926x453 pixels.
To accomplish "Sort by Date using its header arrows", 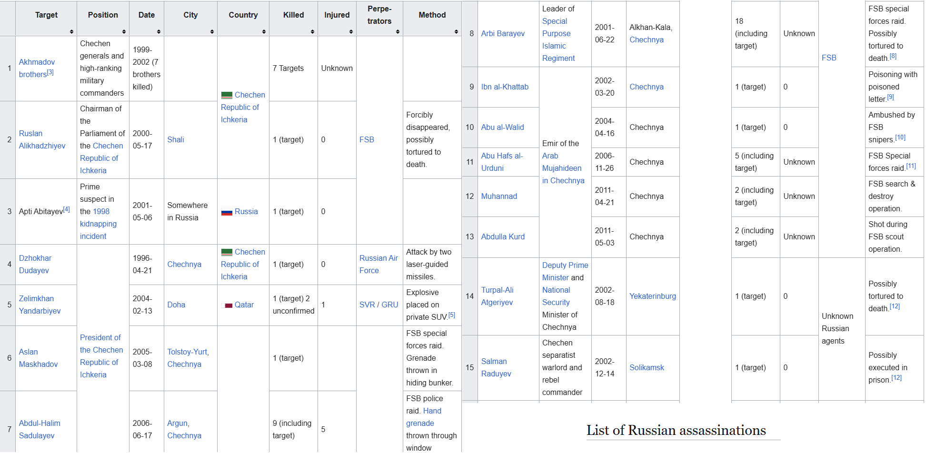I will pyautogui.click(x=159, y=31).
